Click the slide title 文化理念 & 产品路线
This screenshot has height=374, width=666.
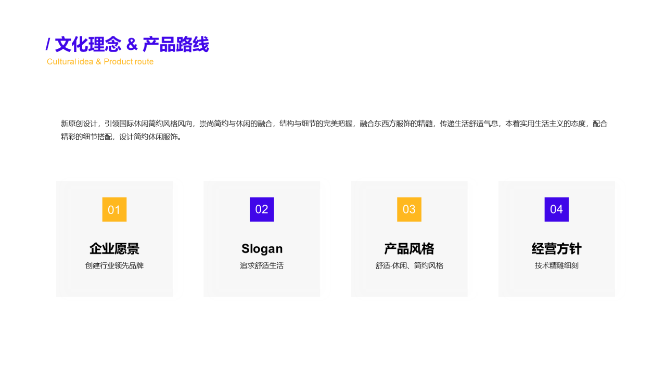[x=127, y=45]
